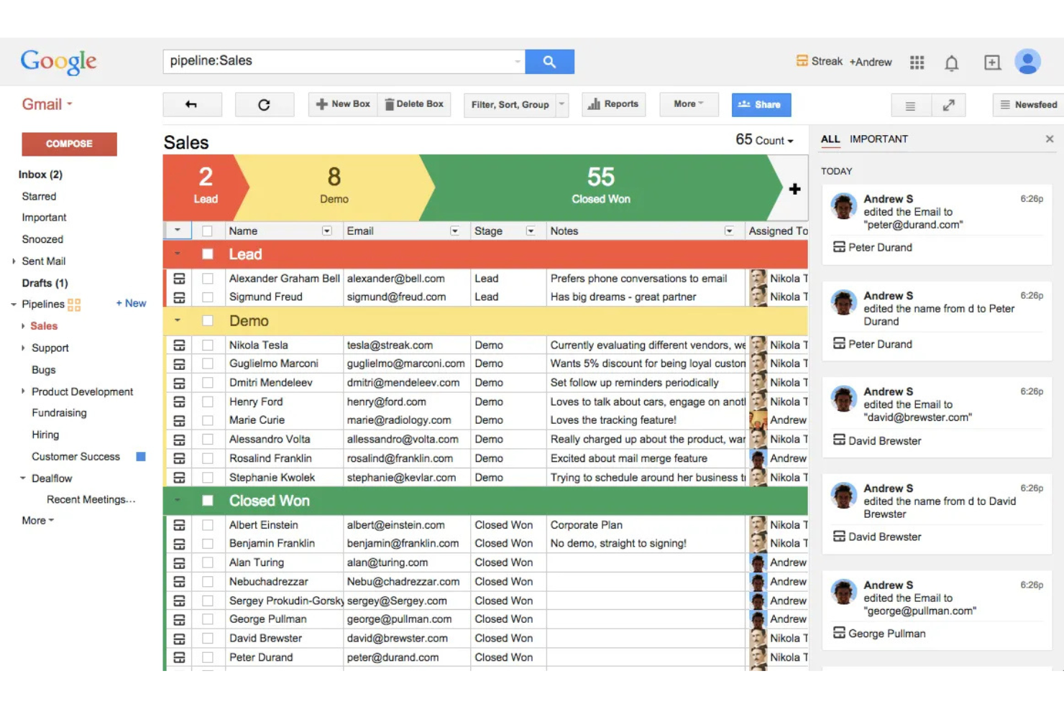Toggle the header select-all checkbox

[x=208, y=231]
